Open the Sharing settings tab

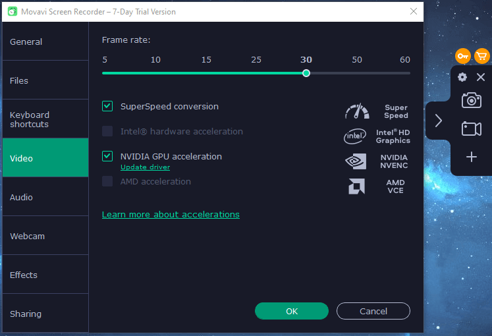[x=45, y=314]
